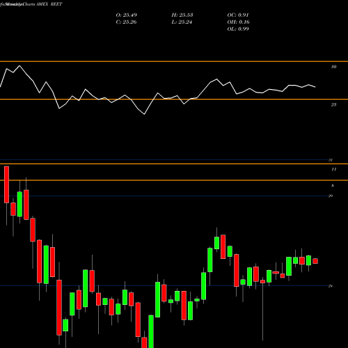Select the OH: 0.16 reading

(x=239, y=22)
